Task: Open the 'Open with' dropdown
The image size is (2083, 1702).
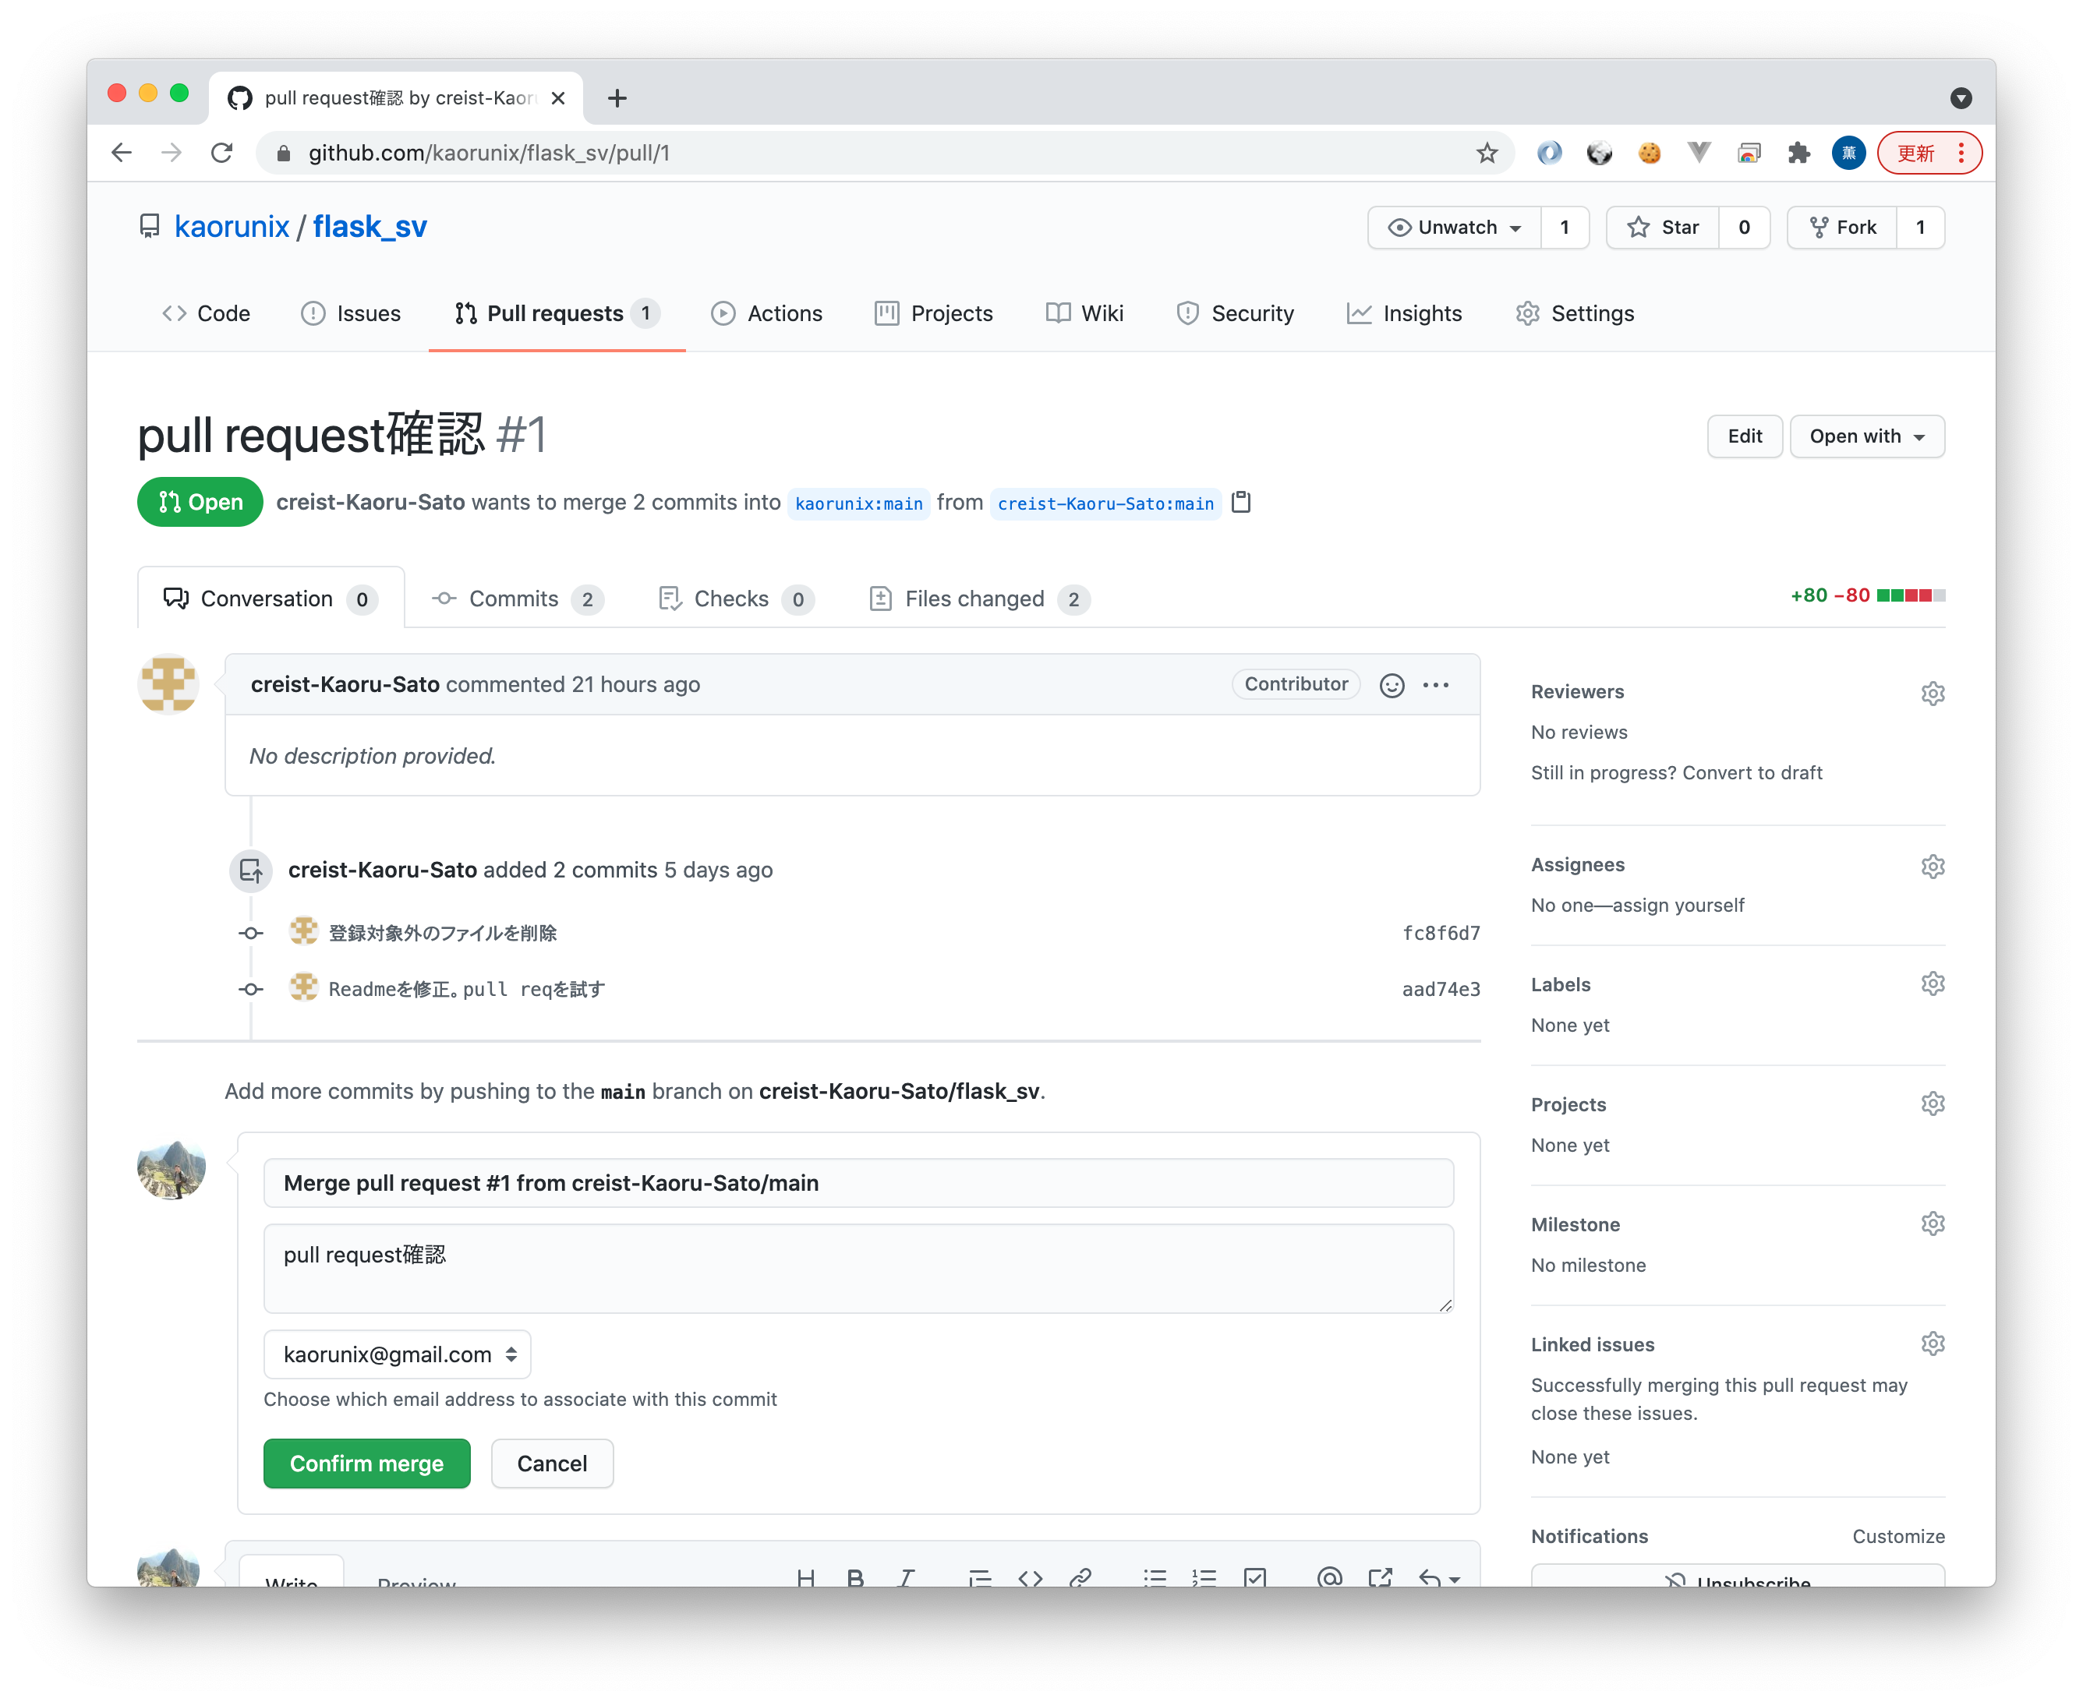Action: coord(1866,436)
